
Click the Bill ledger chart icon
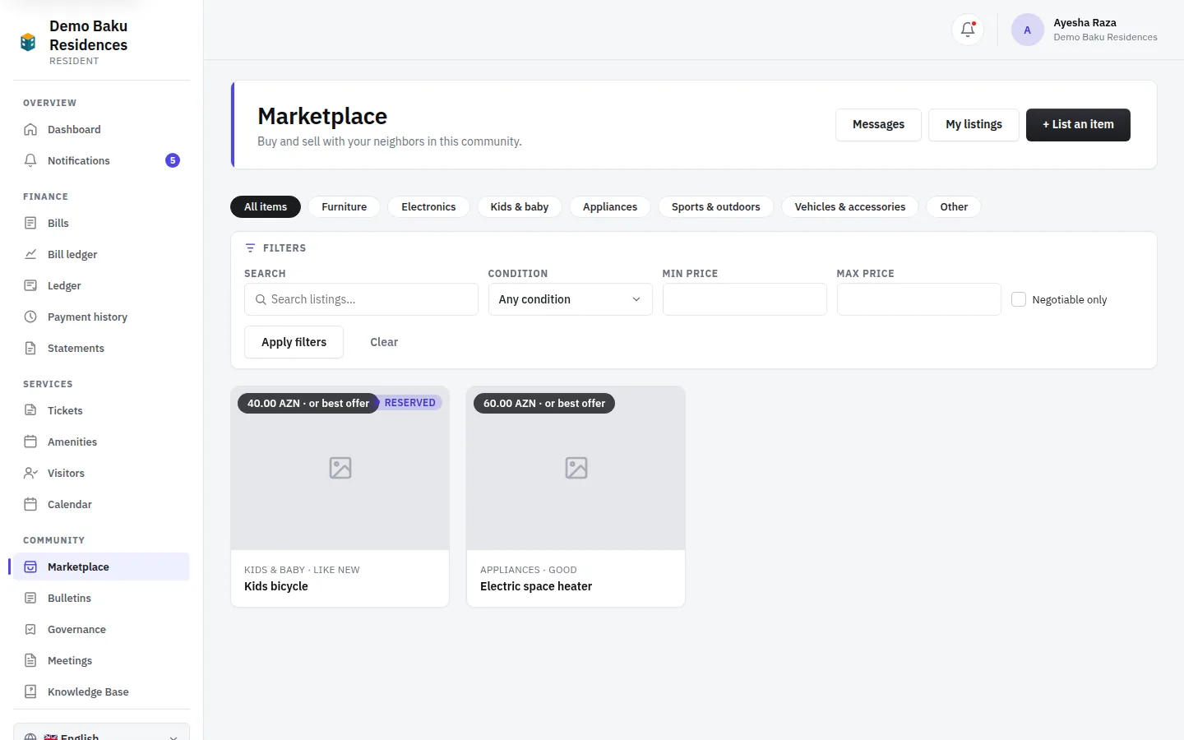(30, 254)
